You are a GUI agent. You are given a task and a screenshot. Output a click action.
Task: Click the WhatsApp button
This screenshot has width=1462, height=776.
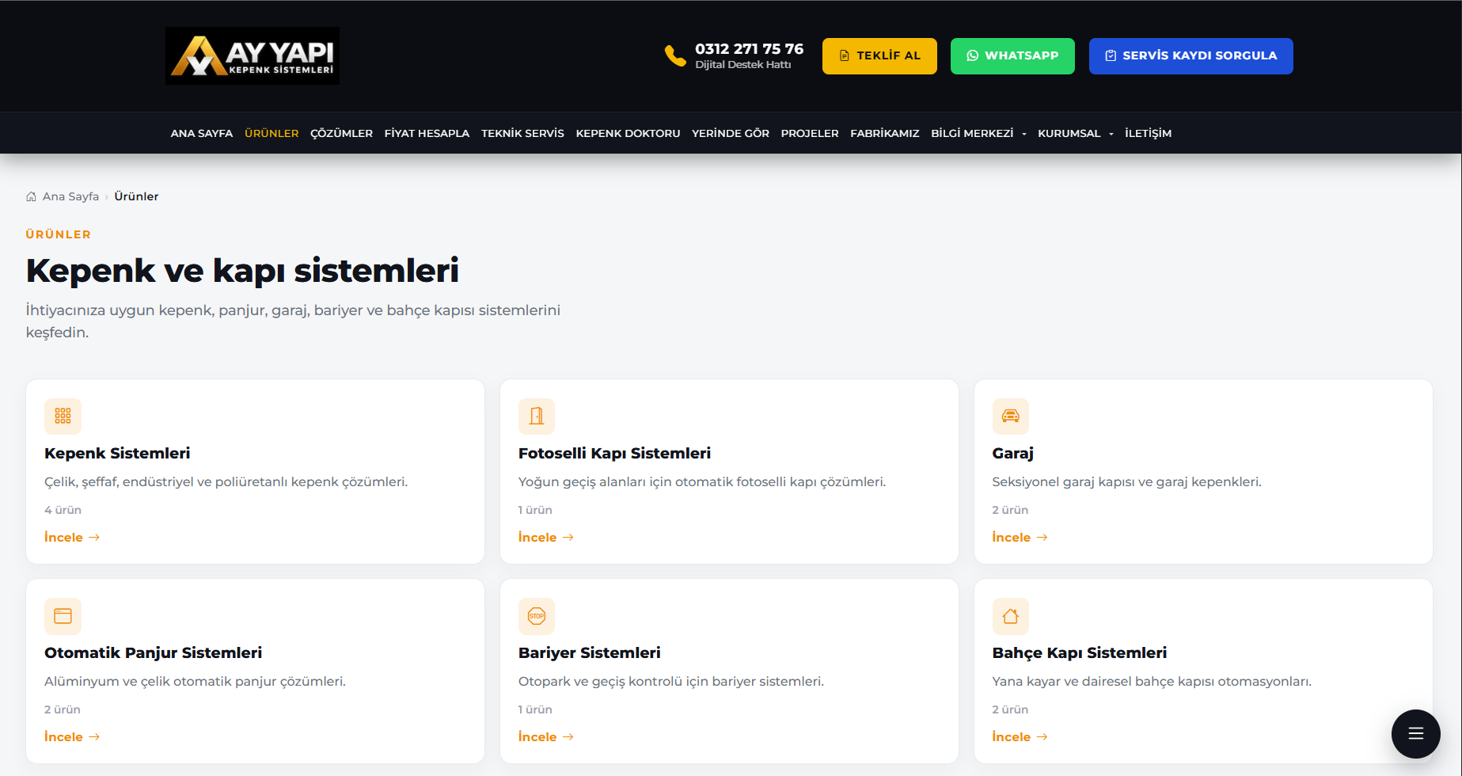pyautogui.click(x=1012, y=56)
